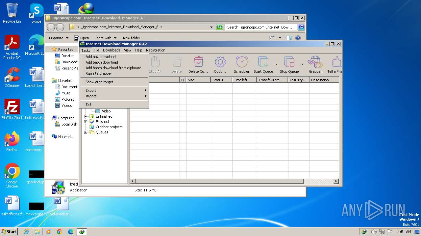The height and width of the screenshot is (236, 421).
Task: Open the File menu in IDM
Action: (x=96, y=50)
